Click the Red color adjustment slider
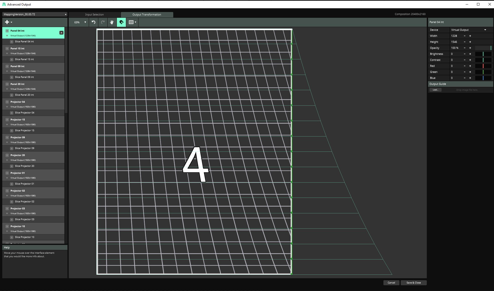 483,66
